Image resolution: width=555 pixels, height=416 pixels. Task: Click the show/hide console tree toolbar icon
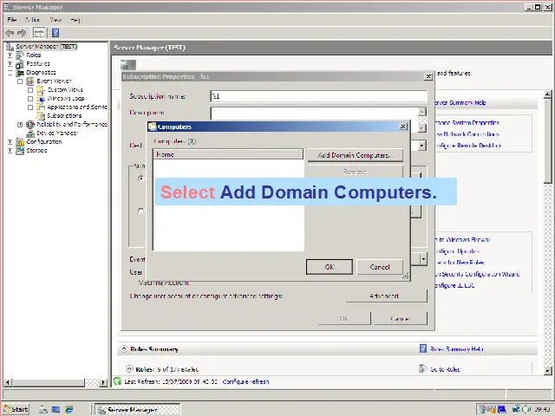coord(39,33)
